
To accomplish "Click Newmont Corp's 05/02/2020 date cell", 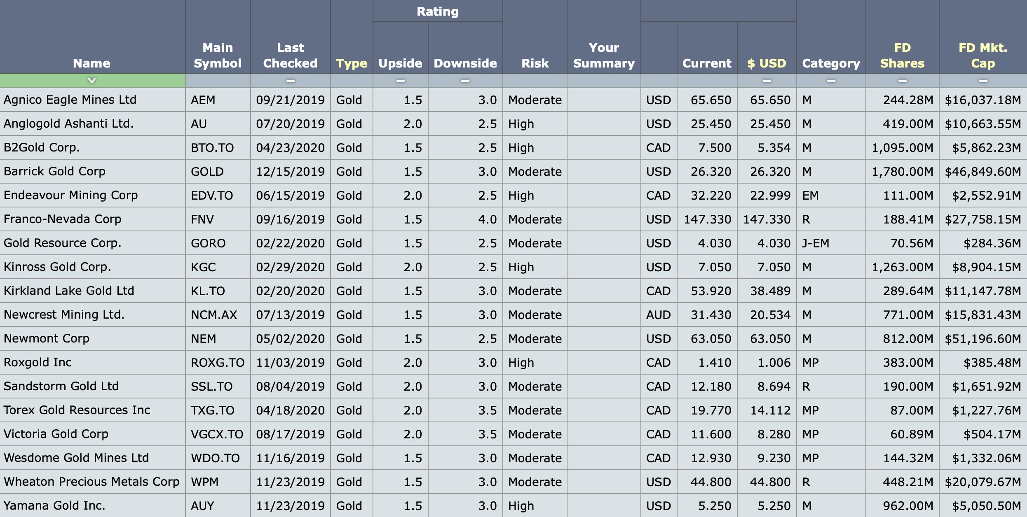I will (x=290, y=338).
